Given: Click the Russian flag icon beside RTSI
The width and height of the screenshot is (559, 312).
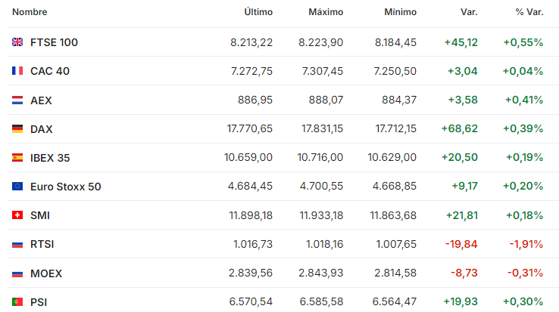Looking at the screenshot, I should coord(17,245).
